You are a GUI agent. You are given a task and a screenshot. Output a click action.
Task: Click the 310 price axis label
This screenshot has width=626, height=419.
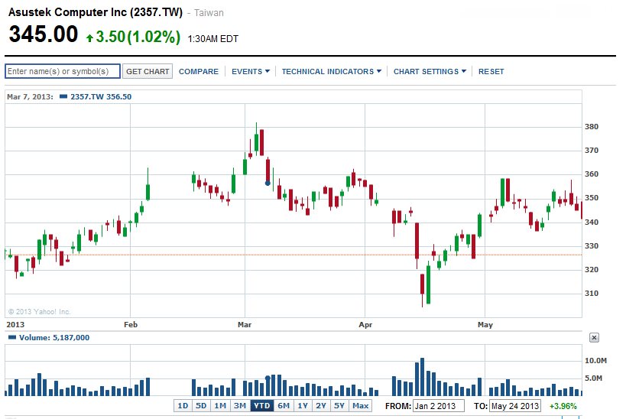point(592,293)
